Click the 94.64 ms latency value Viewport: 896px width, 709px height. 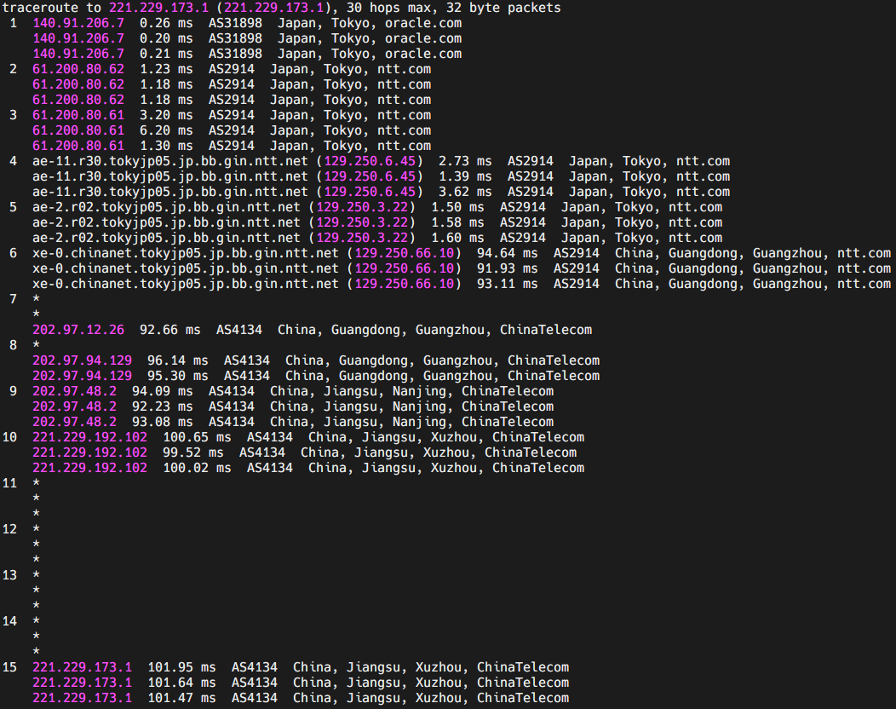point(508,253)
